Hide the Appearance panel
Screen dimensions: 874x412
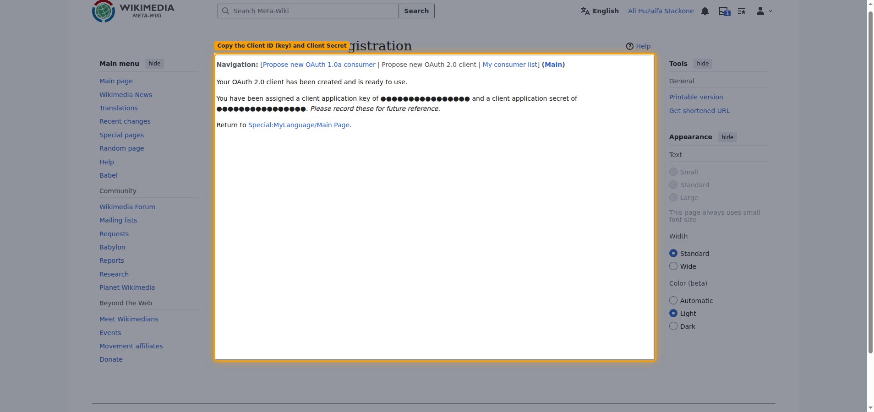tap(727, 137)
